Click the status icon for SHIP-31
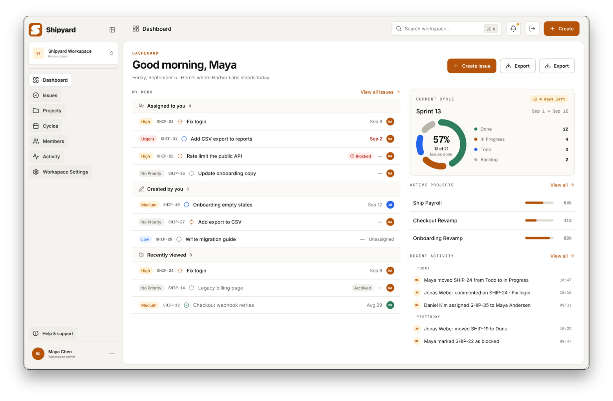This screenshot has height=401, width=613. pyautogui.click(x=184, y=139)
